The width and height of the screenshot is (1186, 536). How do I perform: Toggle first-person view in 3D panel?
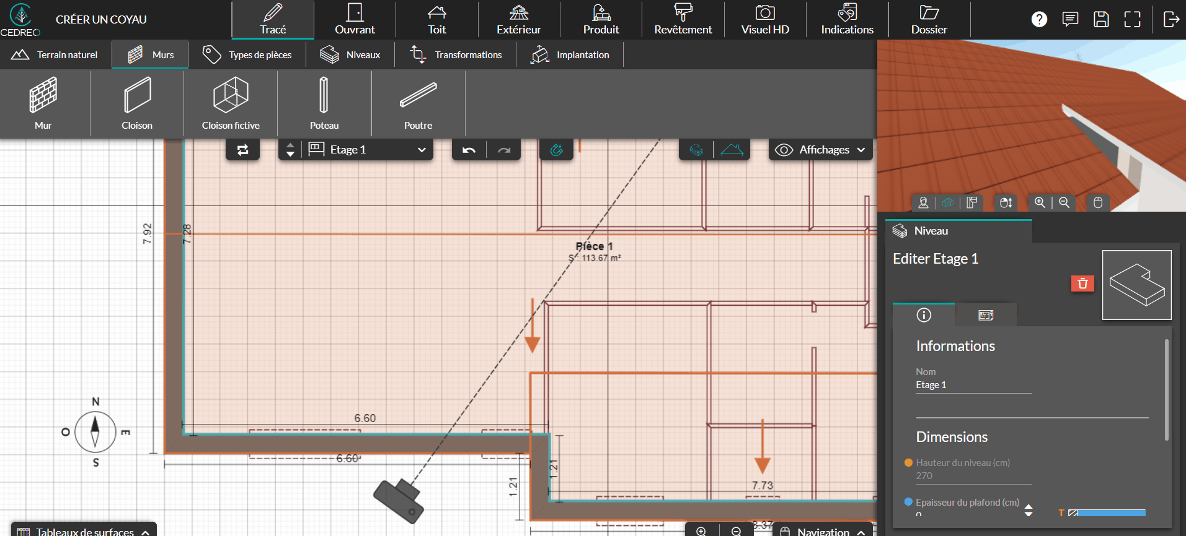point(923,202)
